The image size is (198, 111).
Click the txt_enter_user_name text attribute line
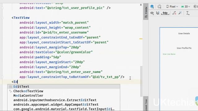(61, 72)
